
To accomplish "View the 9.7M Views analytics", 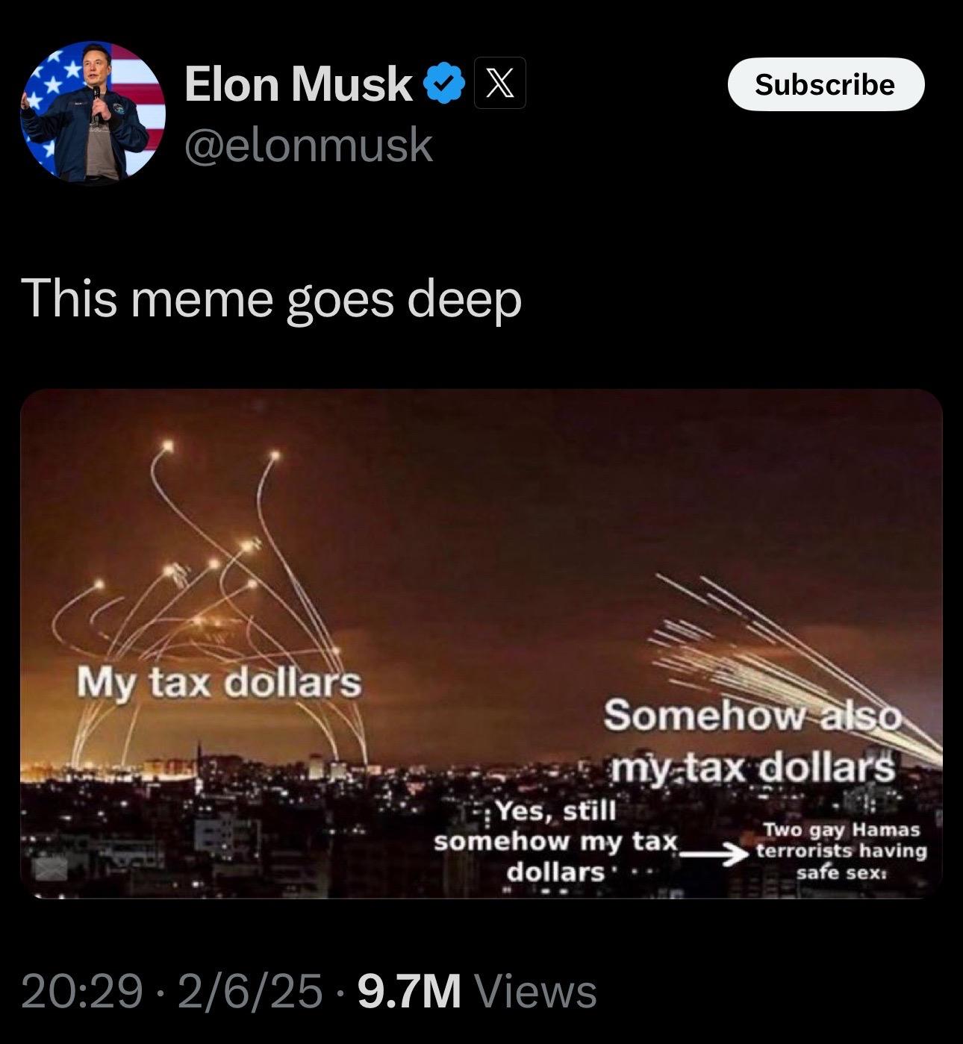I will (x=478, y=992).
